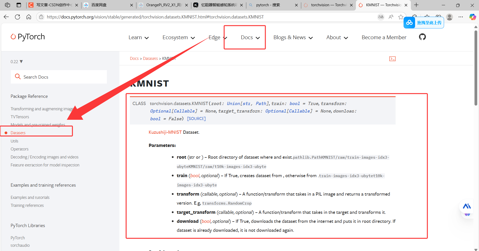Open the Datasets breadcrumb link

tap(150, 58)
